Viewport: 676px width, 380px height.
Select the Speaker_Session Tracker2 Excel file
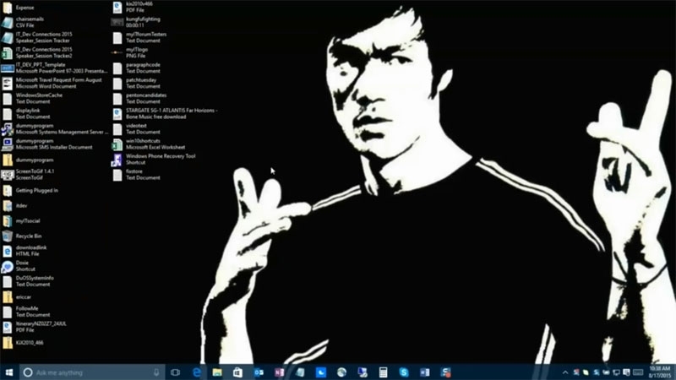(37, 52)
